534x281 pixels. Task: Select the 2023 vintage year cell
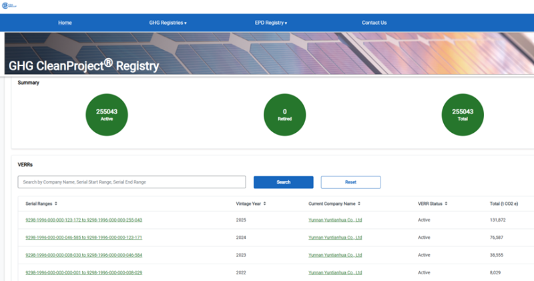pos(241,255)
